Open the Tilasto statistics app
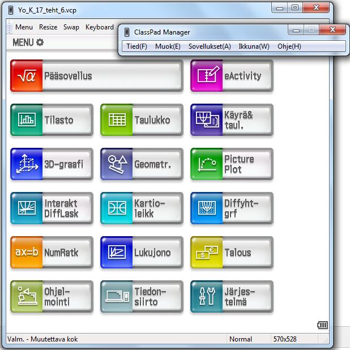350x350 pixels. click(52, 120)
